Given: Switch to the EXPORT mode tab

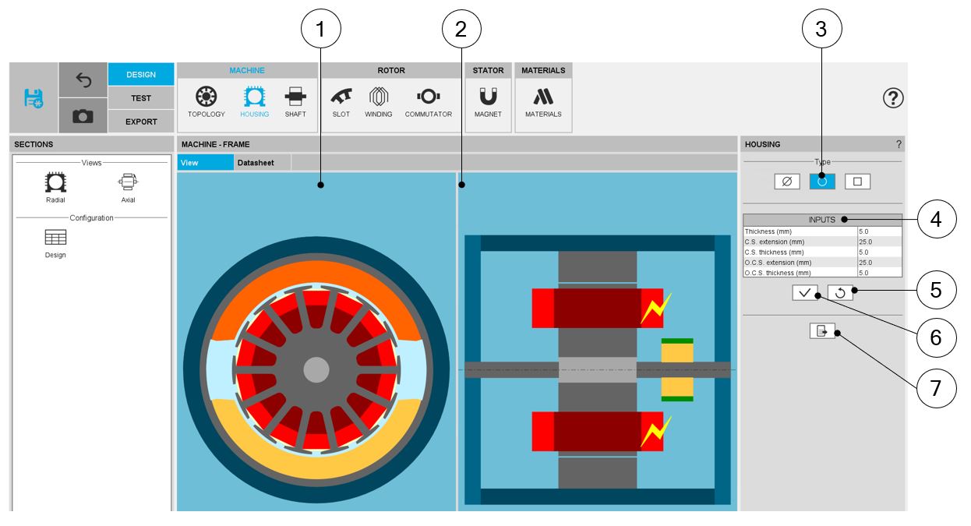Looking at the screenshot, I should pyautogui.click(x=141, y=122).
